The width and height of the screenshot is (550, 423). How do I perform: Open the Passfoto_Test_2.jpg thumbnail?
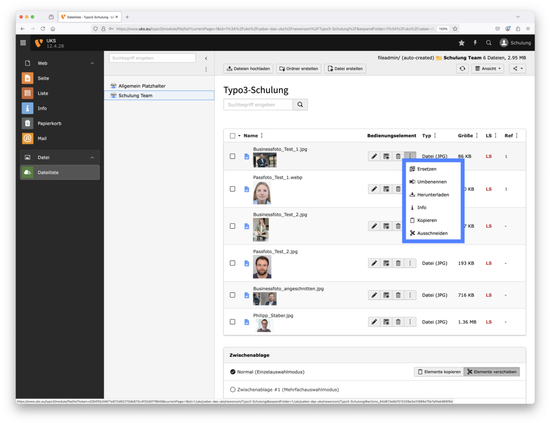(x=262, y=267)
